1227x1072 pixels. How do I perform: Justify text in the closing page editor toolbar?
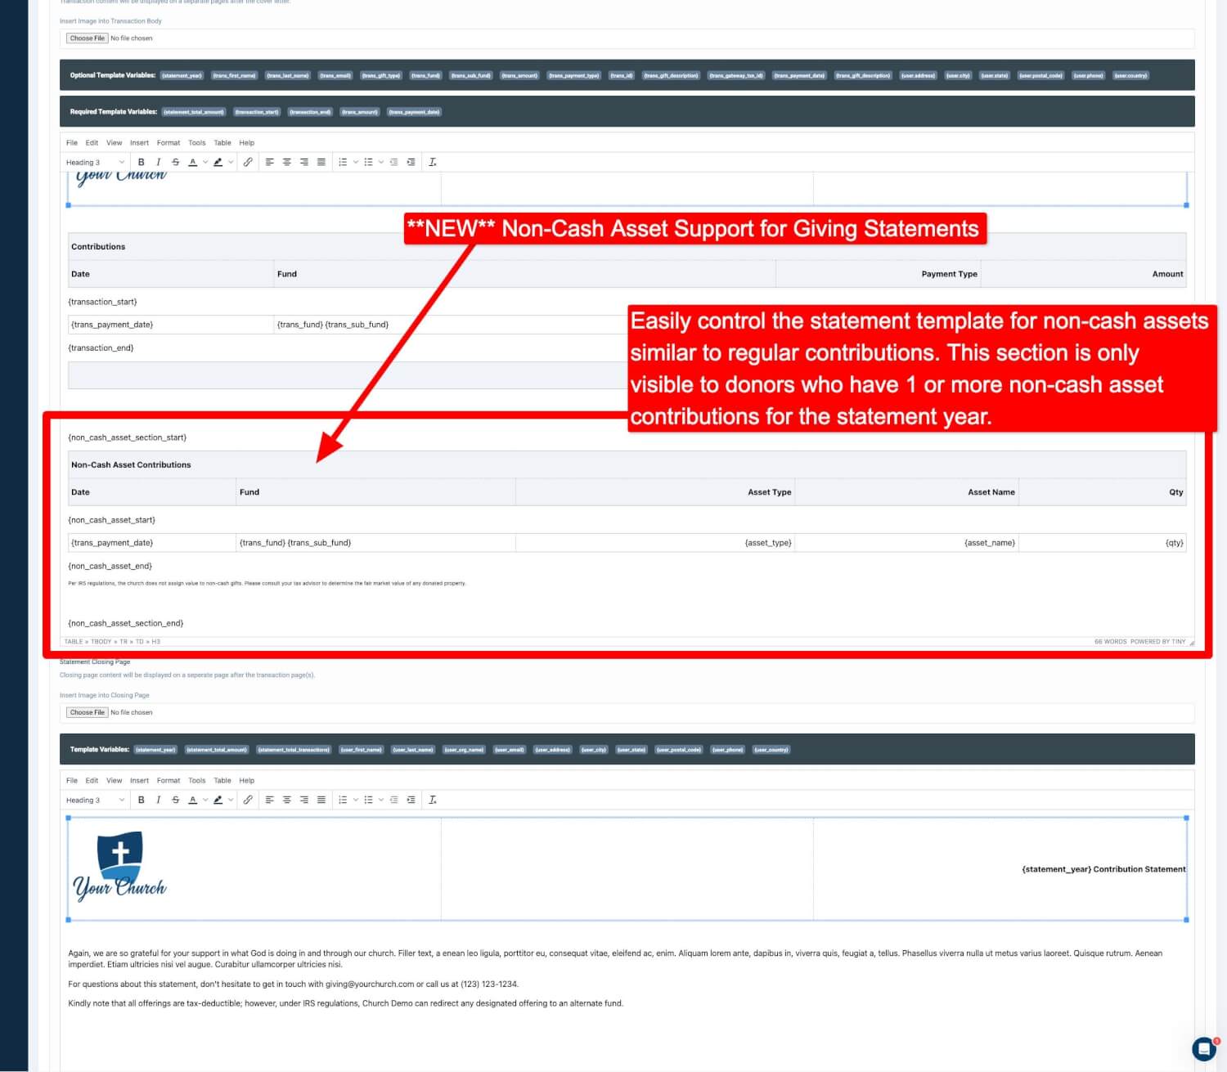point(321,800)
